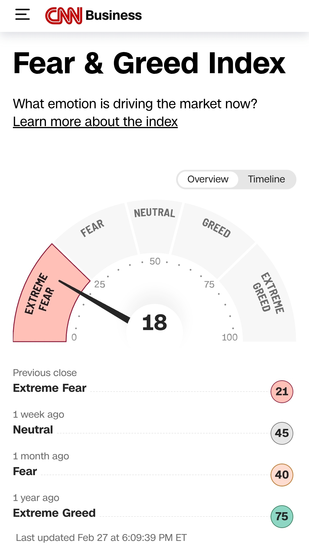Open the hamburger navigation menu
309x555 pixels.
(x=23, y=14)
